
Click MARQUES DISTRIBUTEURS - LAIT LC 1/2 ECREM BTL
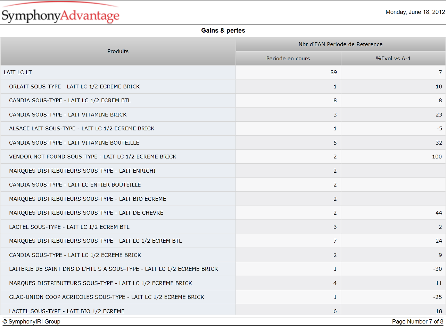tap(96, 241)
